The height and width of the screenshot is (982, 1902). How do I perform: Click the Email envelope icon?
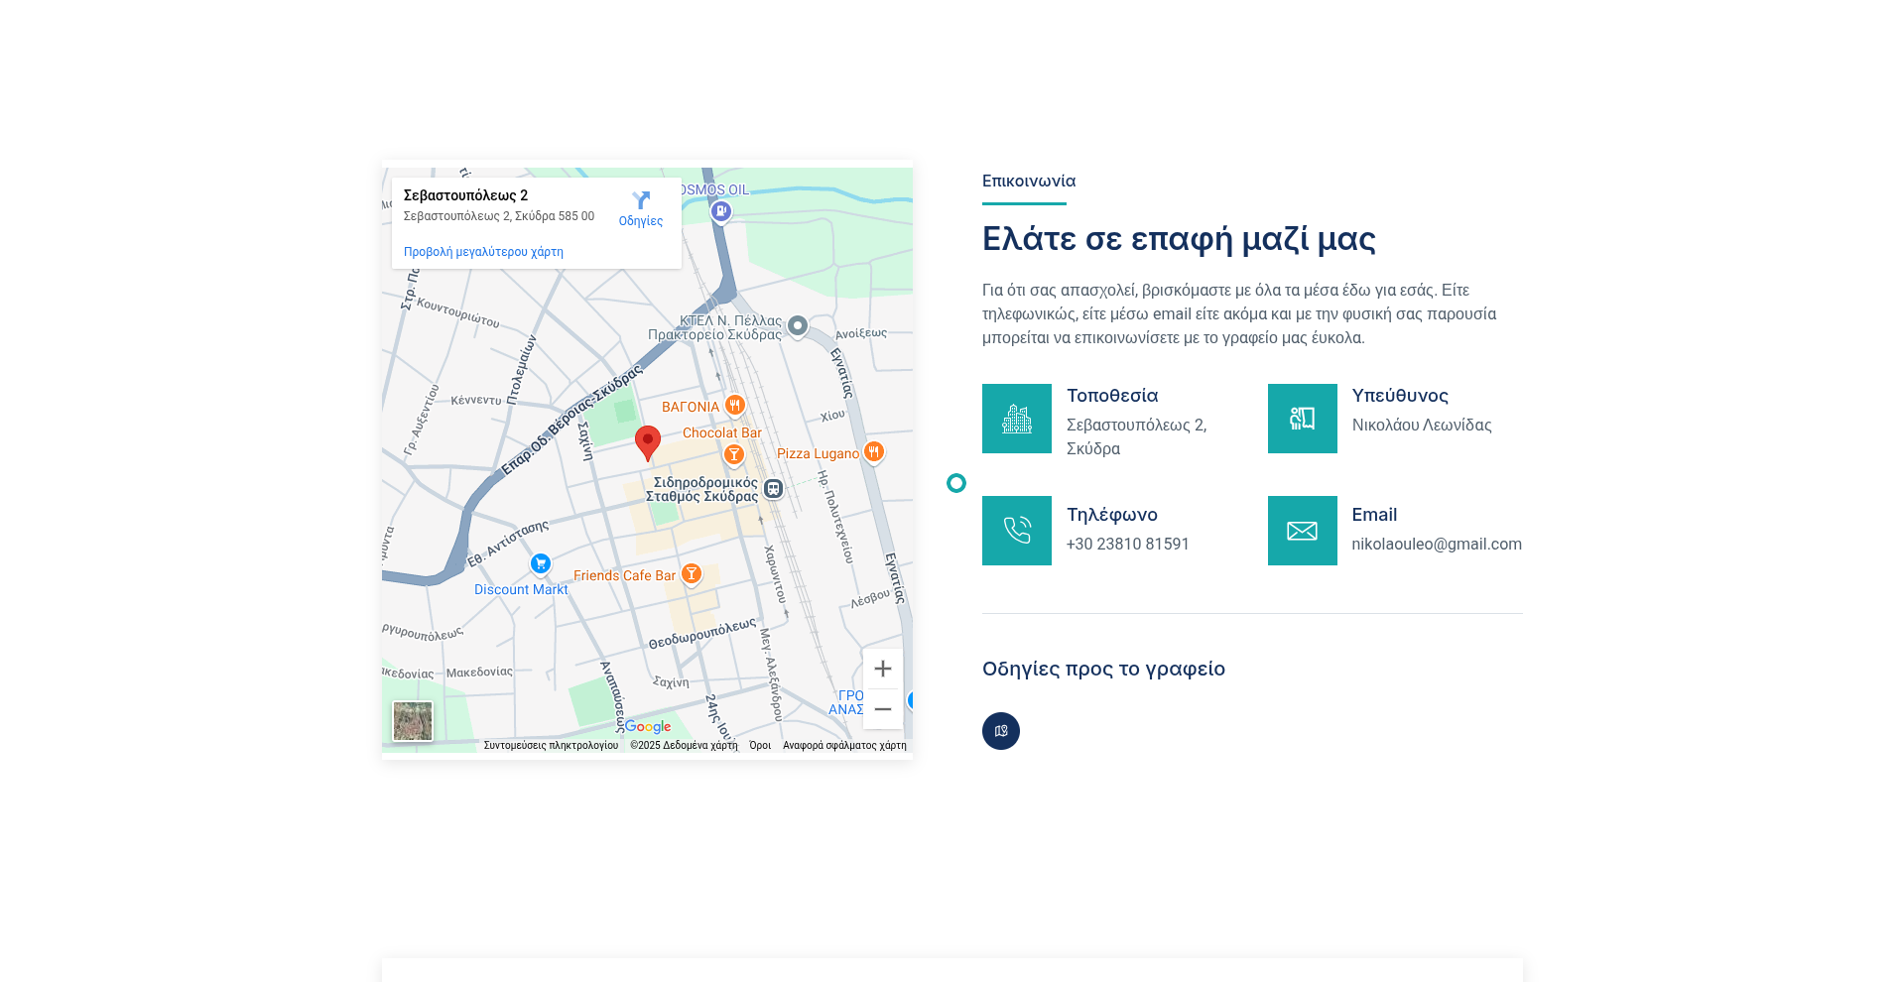pyautogui.click(x=1303, y=531)
